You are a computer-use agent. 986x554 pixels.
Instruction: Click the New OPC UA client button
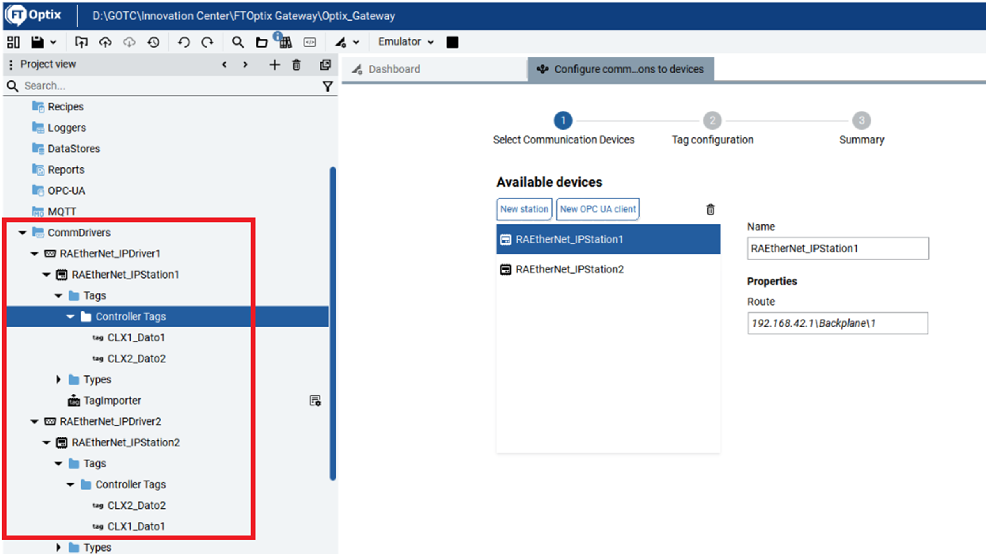pos(598,209)
